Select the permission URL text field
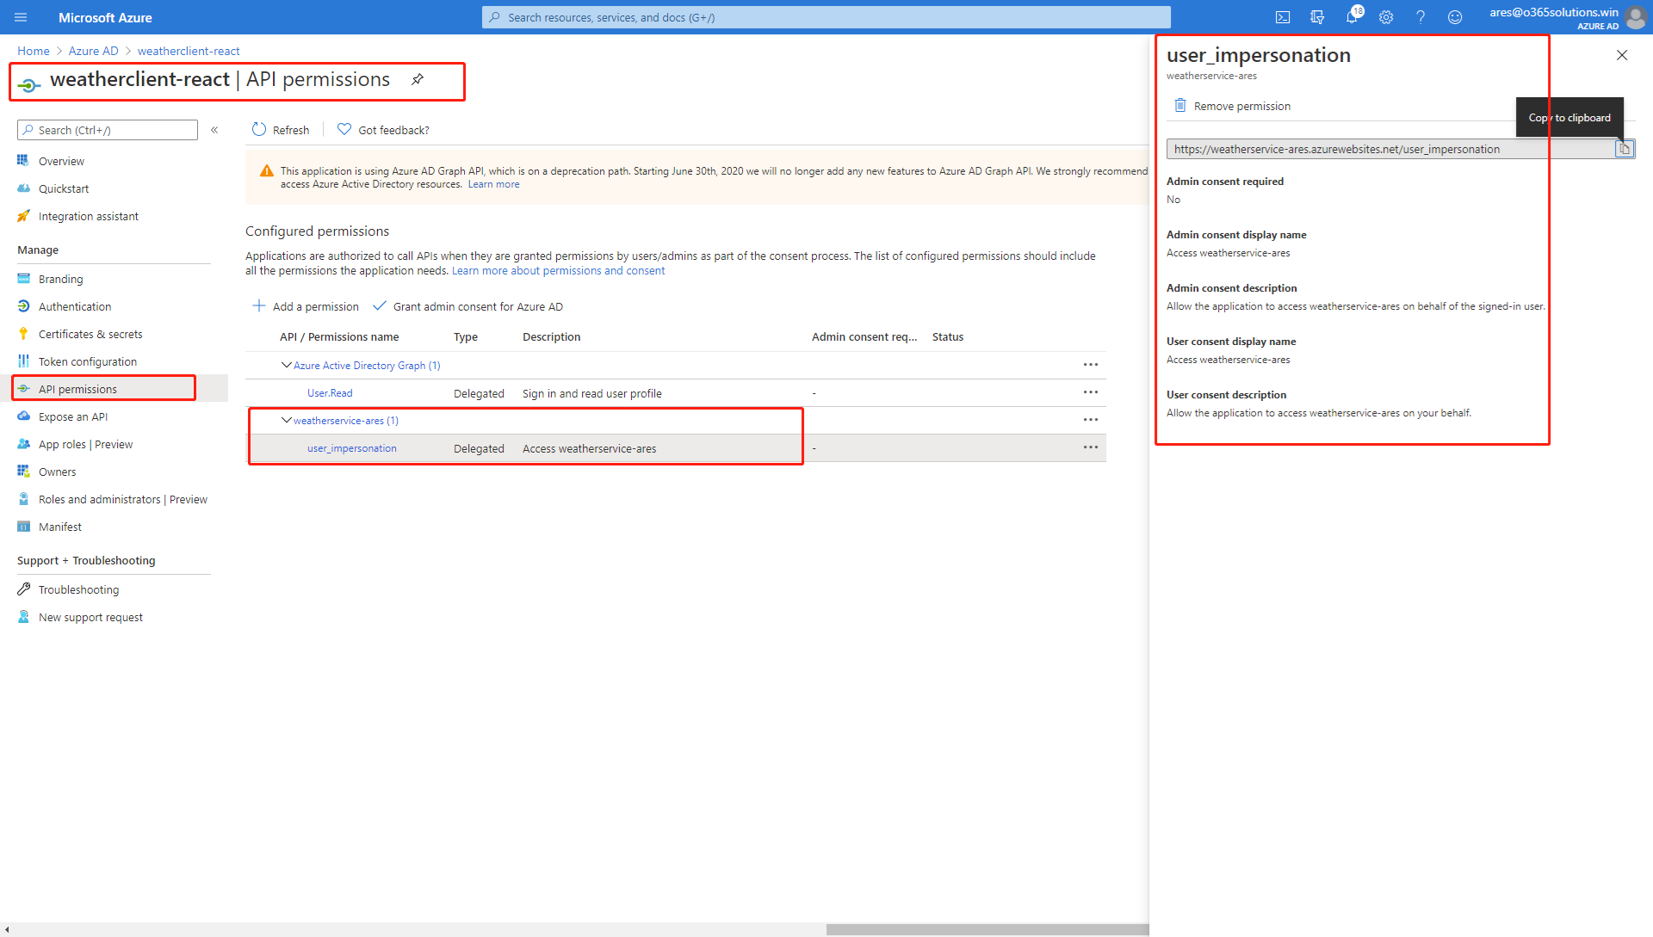 click(x=1390, y=149)
